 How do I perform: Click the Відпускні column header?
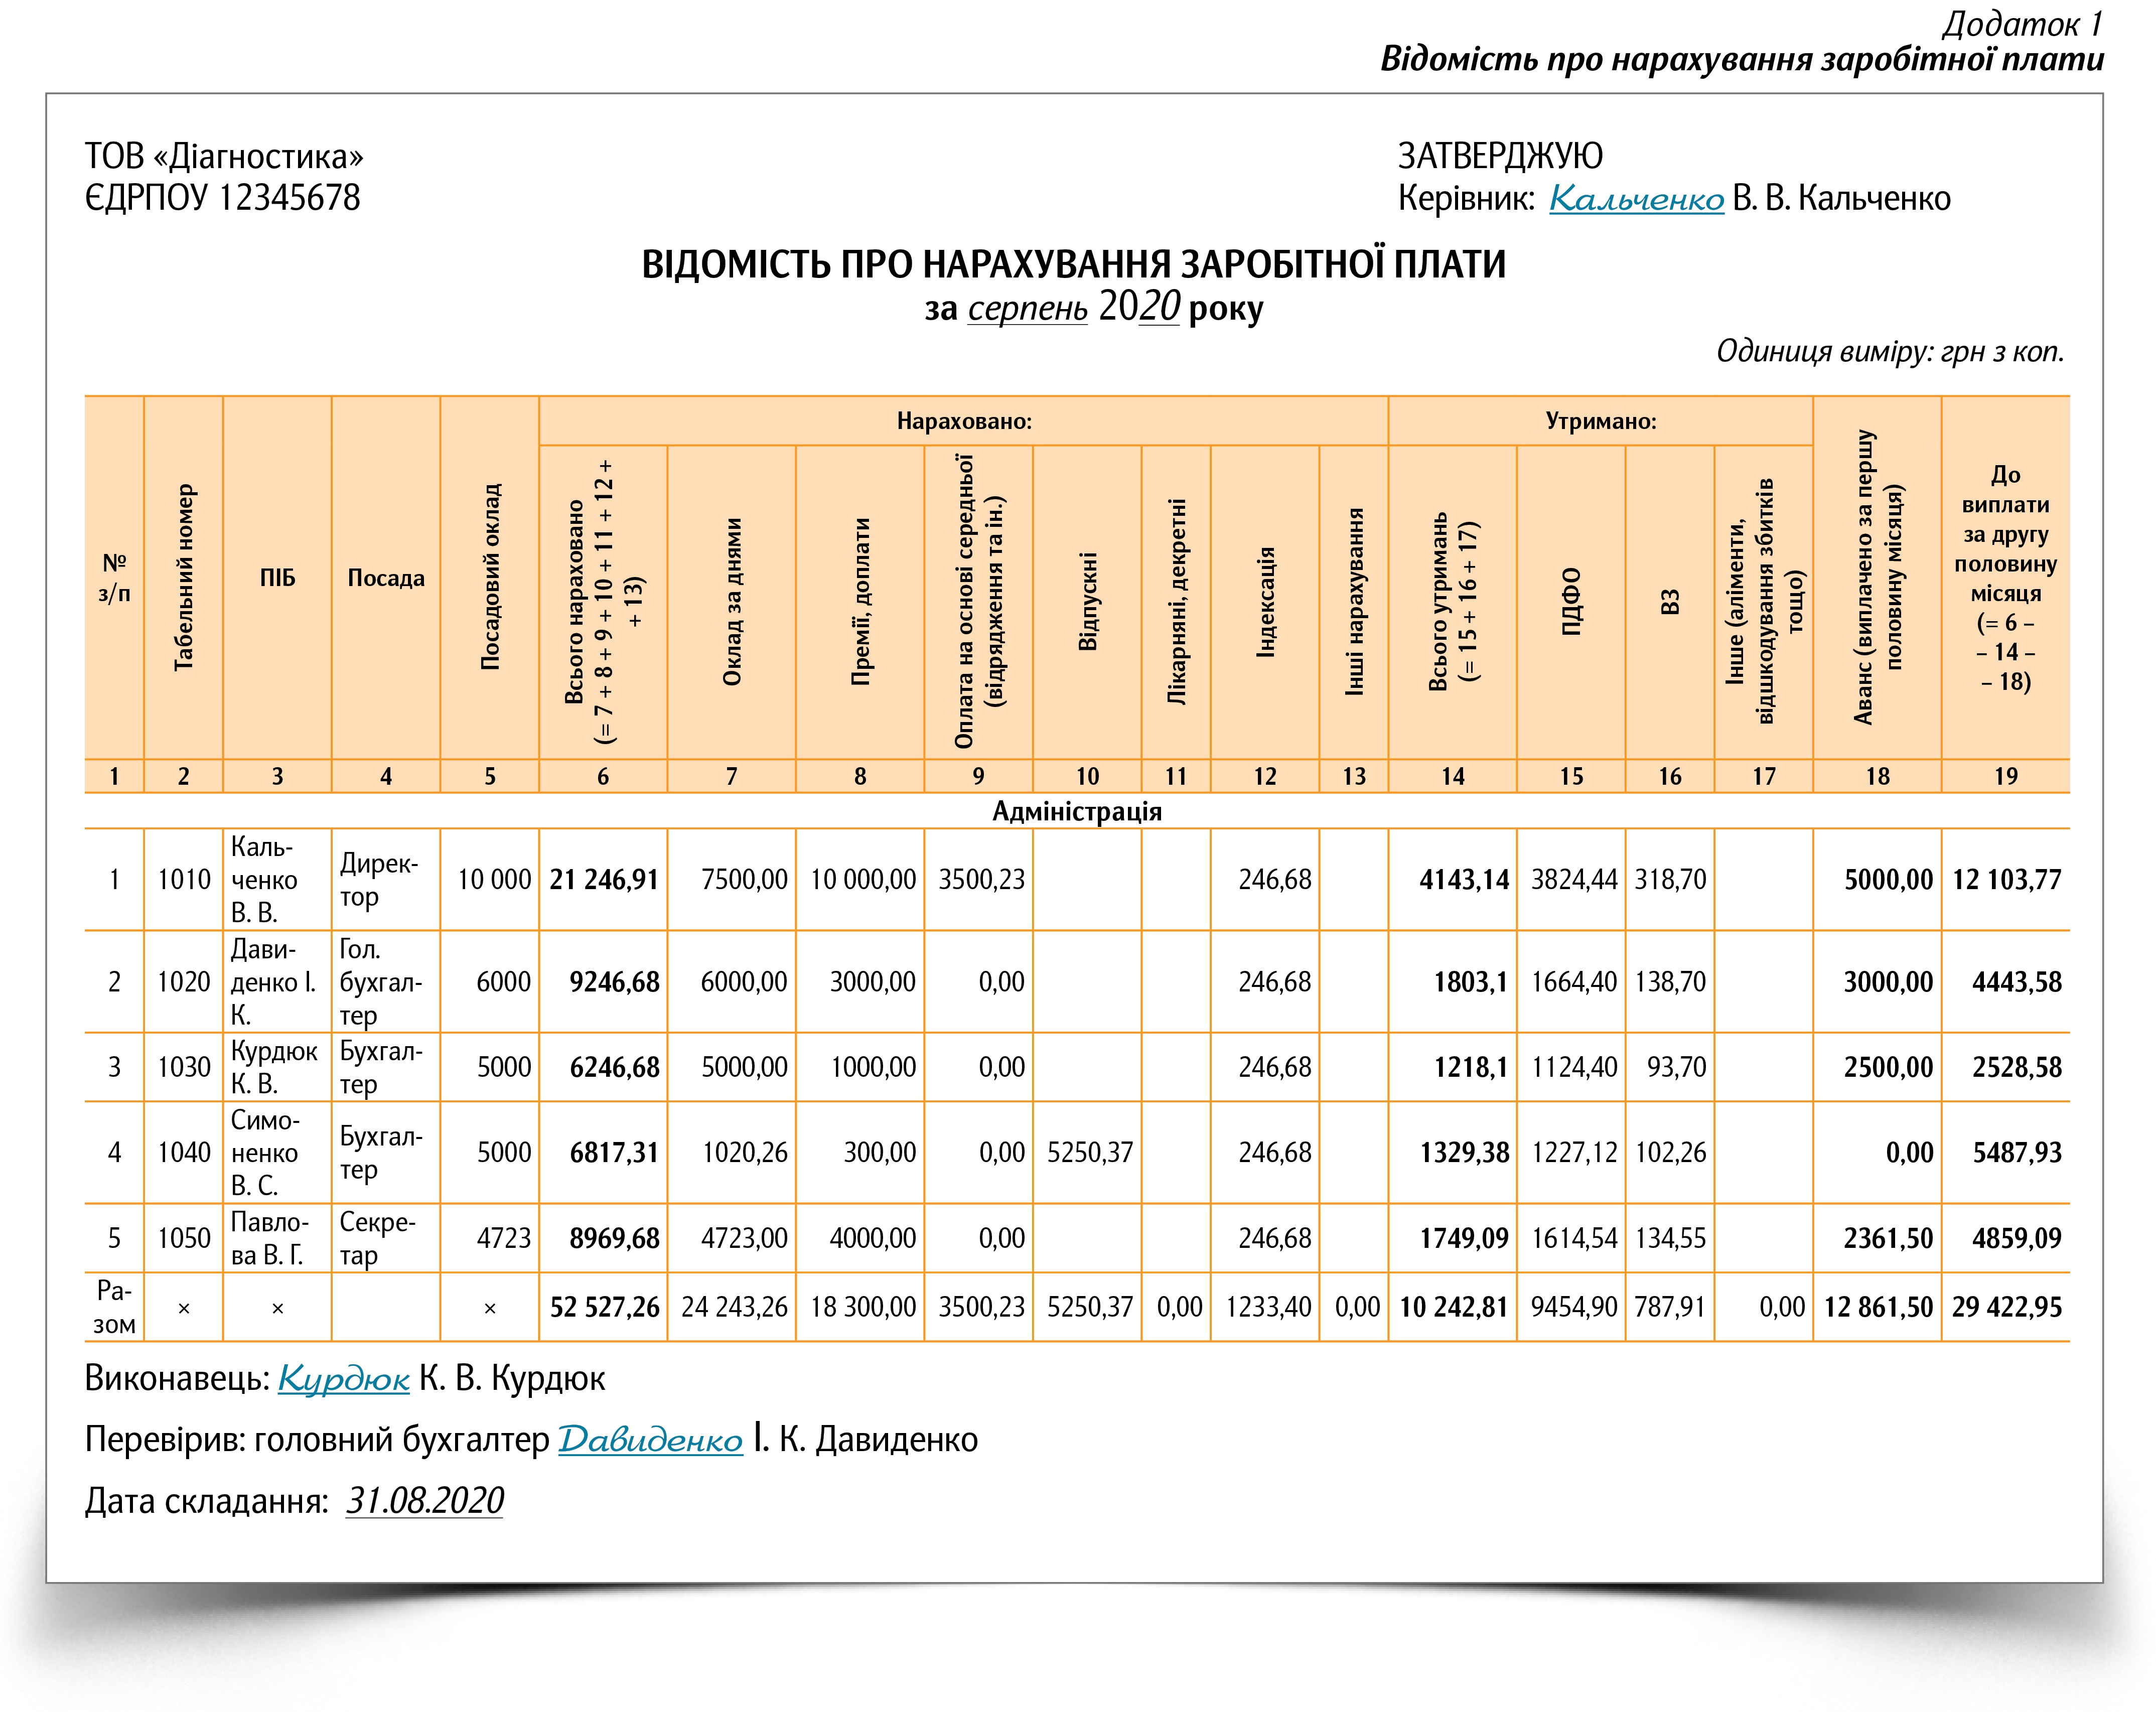pyautogui.click(x=1087, y=602)
